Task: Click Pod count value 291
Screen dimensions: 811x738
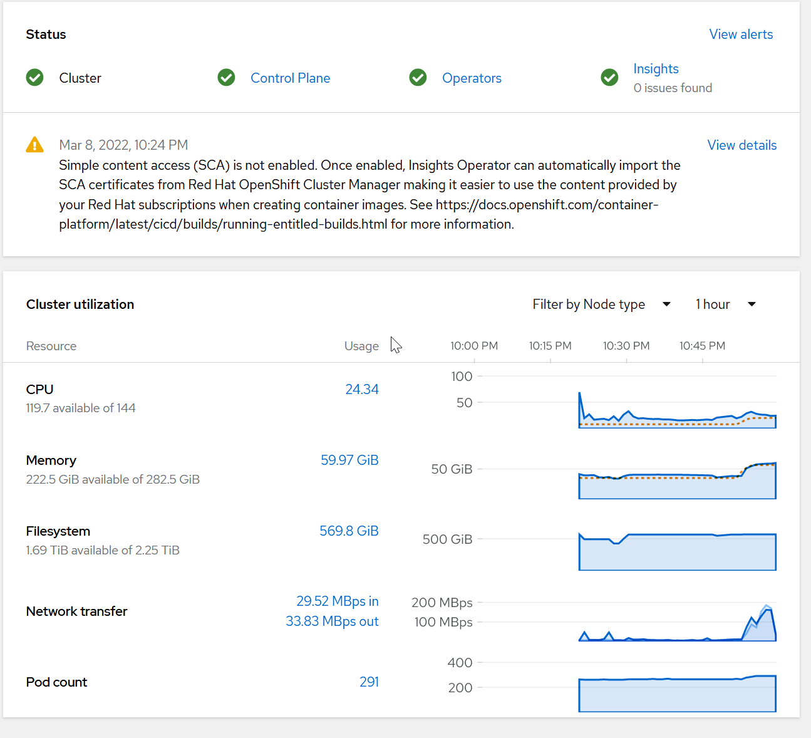Action: pyautogui.click(x=369, y=682)
